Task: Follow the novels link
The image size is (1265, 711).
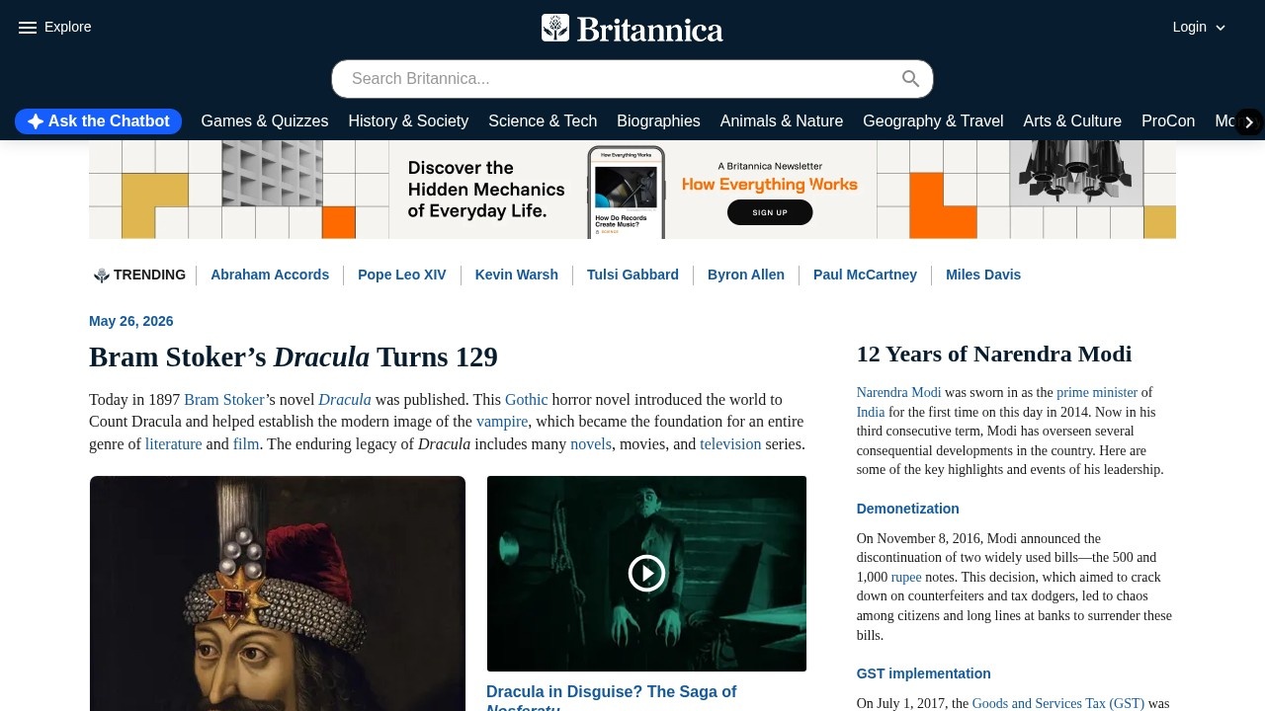Action: [x=591, y=444]
